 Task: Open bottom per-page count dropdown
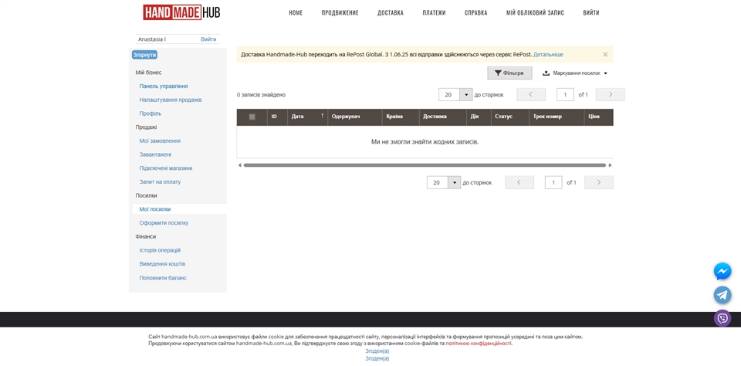(455, 182)
